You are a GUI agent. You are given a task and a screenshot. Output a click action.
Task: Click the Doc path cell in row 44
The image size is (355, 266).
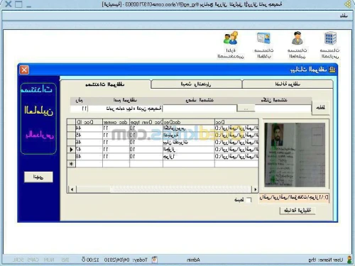point(236,128)
